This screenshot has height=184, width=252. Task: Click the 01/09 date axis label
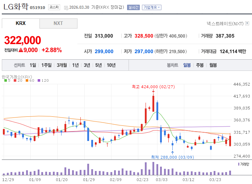[35, 180]
